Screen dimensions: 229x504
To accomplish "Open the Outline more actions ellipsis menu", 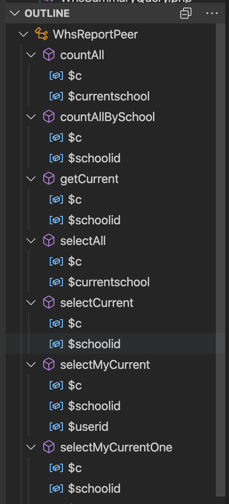I will point(212,13).
